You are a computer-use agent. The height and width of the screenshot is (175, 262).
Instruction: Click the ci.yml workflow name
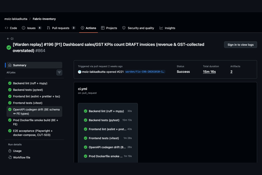83,89
